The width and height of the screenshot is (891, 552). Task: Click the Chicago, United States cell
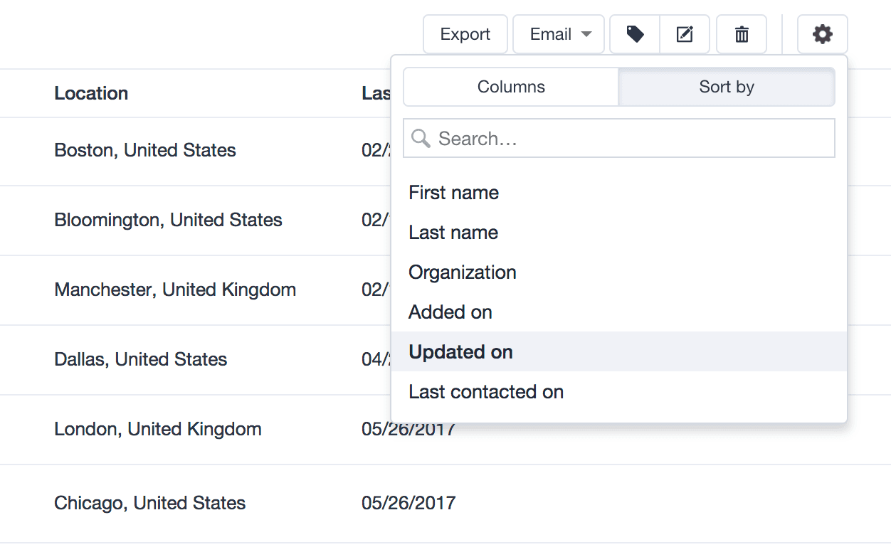150,503
